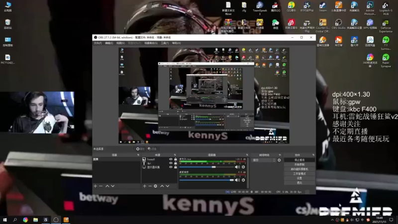Click Studio Mode button in Controls
The height and width of the screenshot is (224, 398).
299,174
